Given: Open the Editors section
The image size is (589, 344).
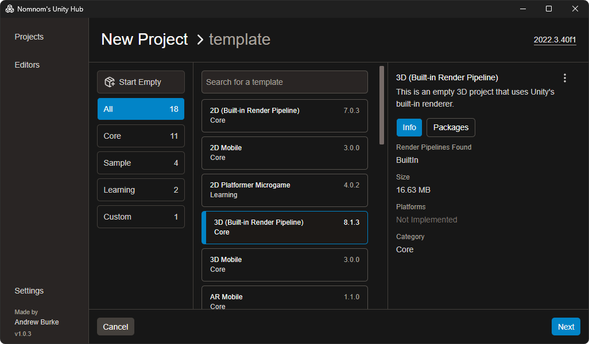Looking at the screenshot, I should [27, 65].
